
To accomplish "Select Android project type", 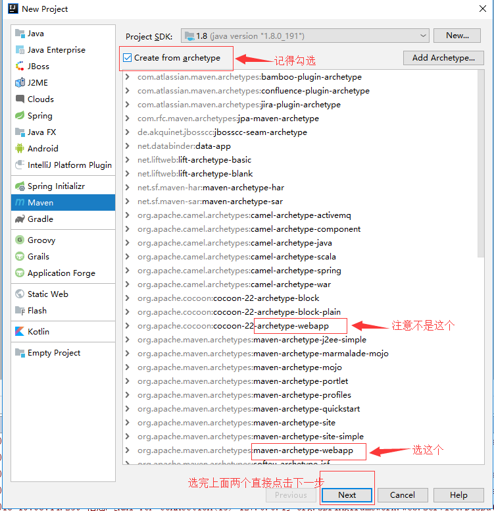I will coord(63,148).
